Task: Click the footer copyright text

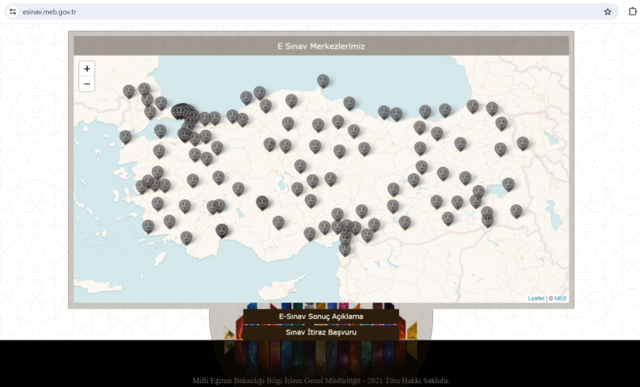Action: tap(321, 381)
